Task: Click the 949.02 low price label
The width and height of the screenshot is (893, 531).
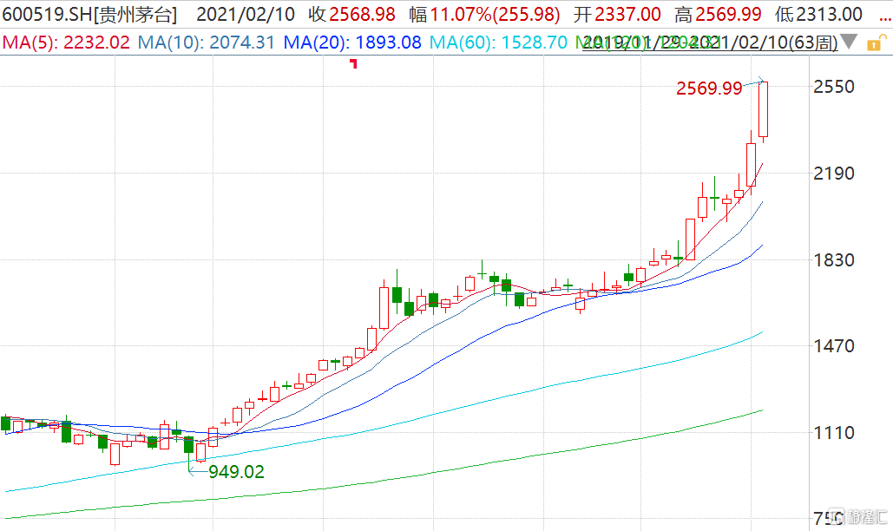Action: [236, 472]
